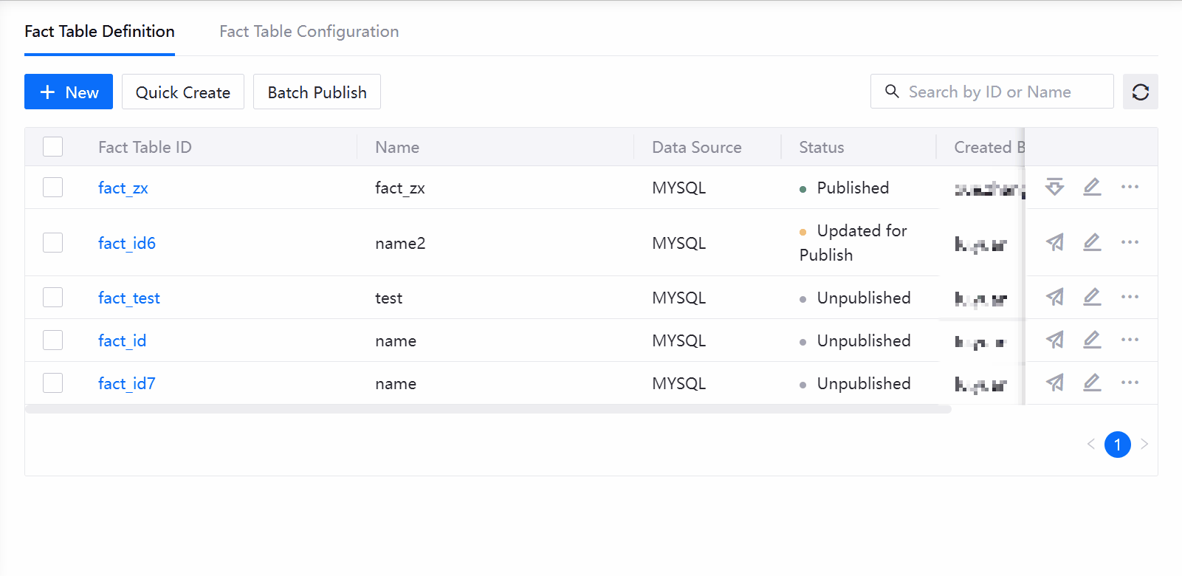Open more actions menu for fact_zx
Image resolution: width=1182 pixels, height=576 pixels.
pos(1130,187)
